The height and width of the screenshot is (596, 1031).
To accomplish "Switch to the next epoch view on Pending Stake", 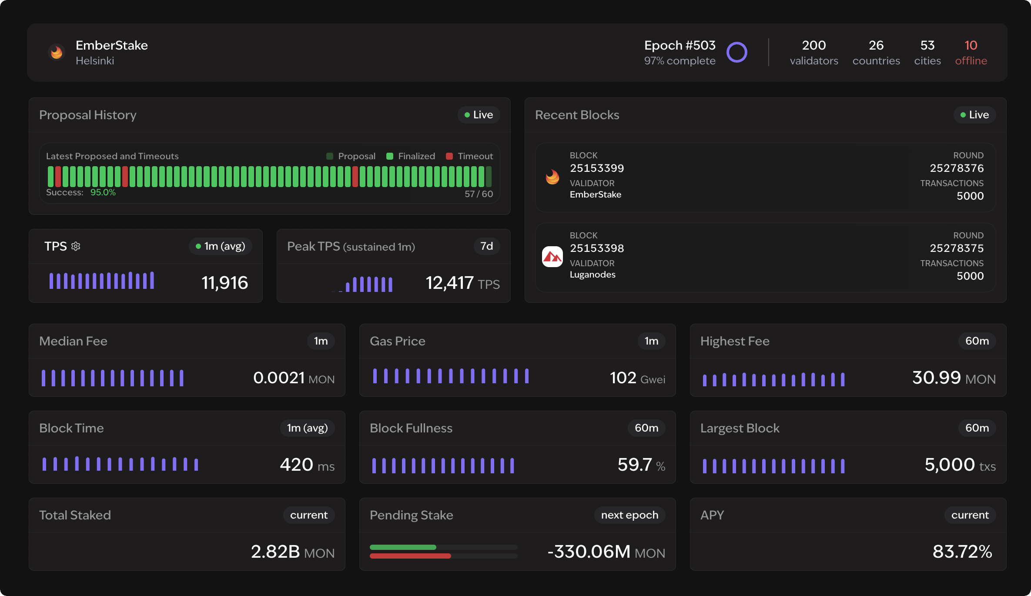I will 629,515.
